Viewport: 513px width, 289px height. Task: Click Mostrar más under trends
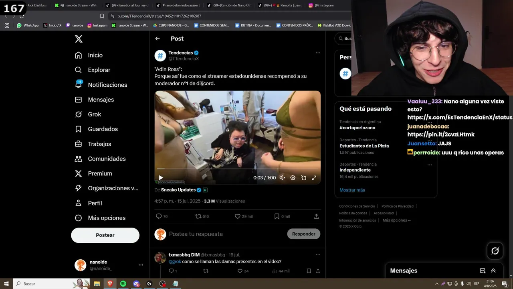[352, 190]
